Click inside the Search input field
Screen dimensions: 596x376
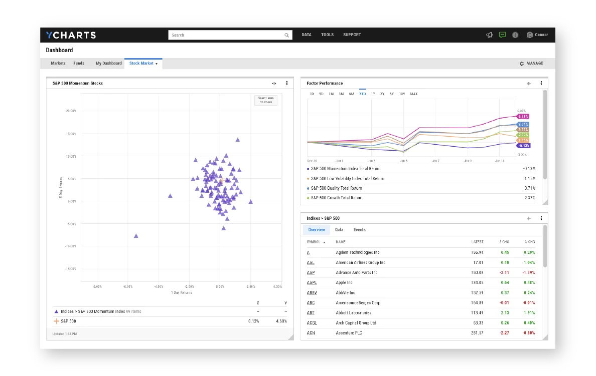(226, 35)
